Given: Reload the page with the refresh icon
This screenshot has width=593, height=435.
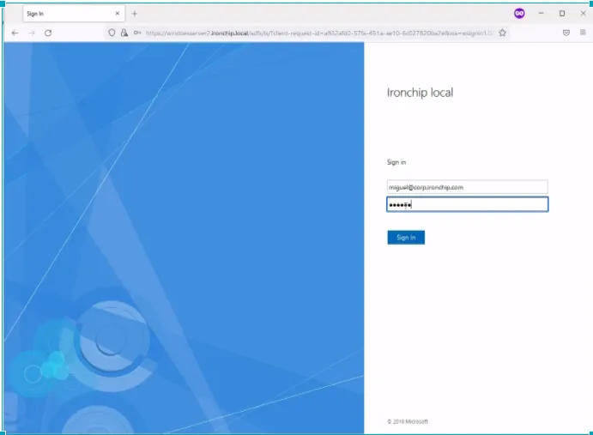Looking at the screenshot, I should [48, 33].
